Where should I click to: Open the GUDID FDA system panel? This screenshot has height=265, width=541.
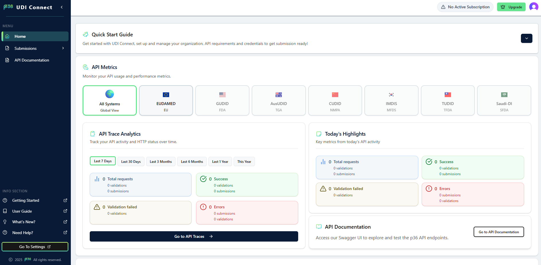(222, 100)
